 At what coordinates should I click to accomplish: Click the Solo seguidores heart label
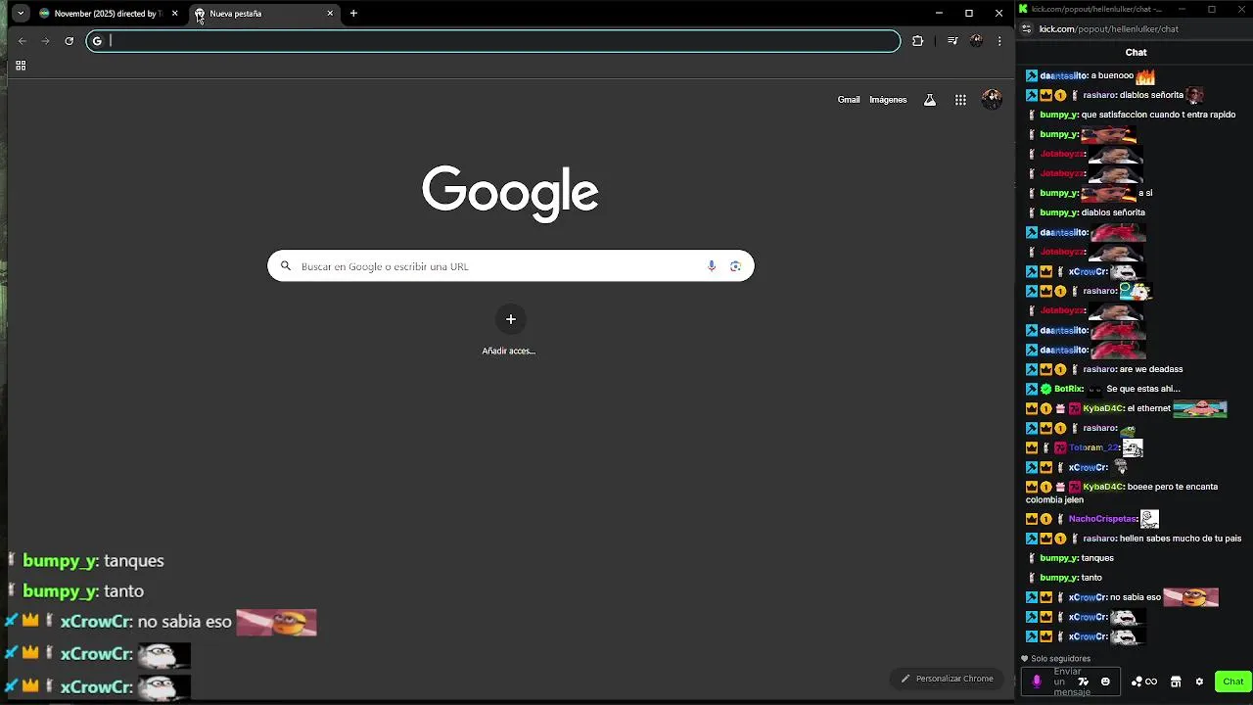(x=1055, y=659)
